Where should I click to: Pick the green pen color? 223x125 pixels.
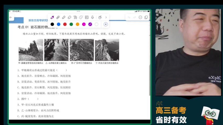point(71,24)
